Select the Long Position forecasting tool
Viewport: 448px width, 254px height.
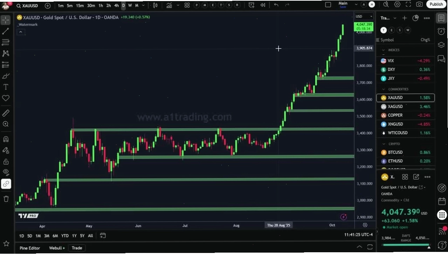[x=6, y=65]
